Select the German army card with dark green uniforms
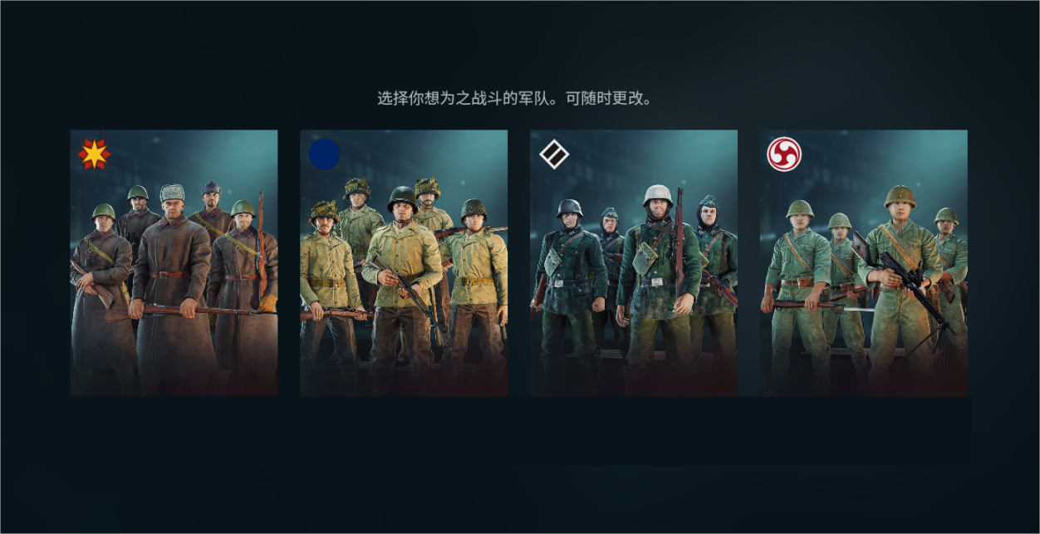 634,262
